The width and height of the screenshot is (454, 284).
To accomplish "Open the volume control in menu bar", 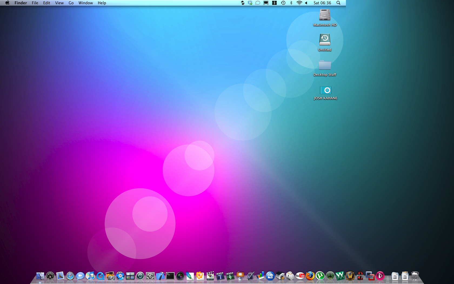I will [x=306, y=3].
